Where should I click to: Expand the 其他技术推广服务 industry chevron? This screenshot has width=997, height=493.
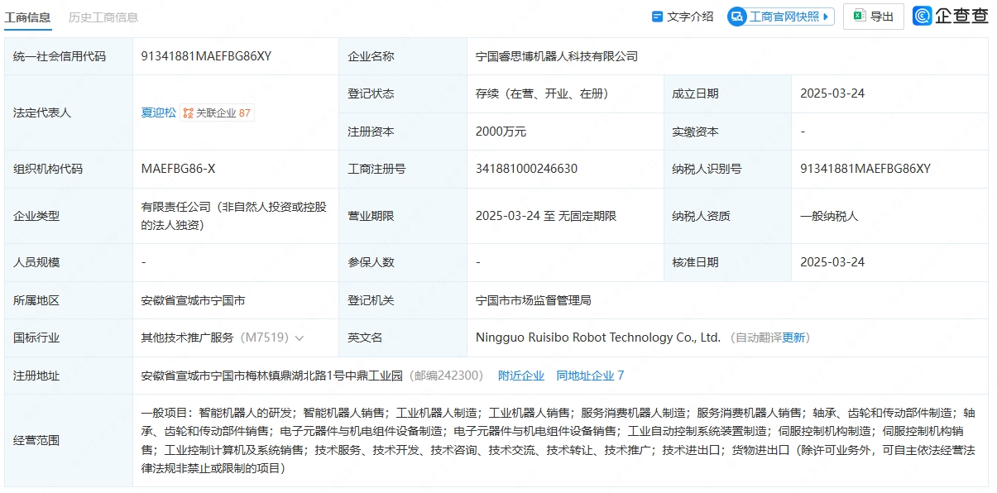pyautogui.click(x=299, y=337)
